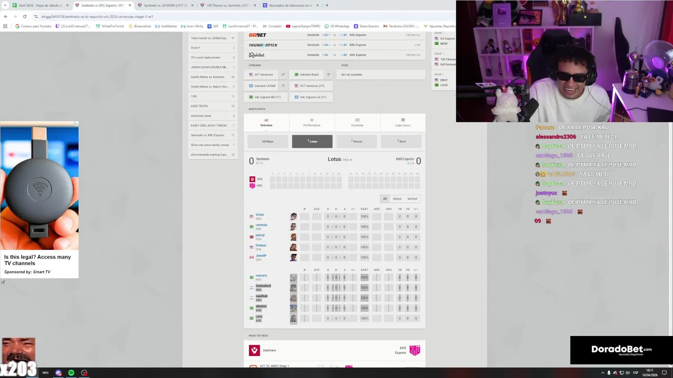Click KRÜ logo in round history
The height and width of the screenshot is (378, 673).
[252, 185]
